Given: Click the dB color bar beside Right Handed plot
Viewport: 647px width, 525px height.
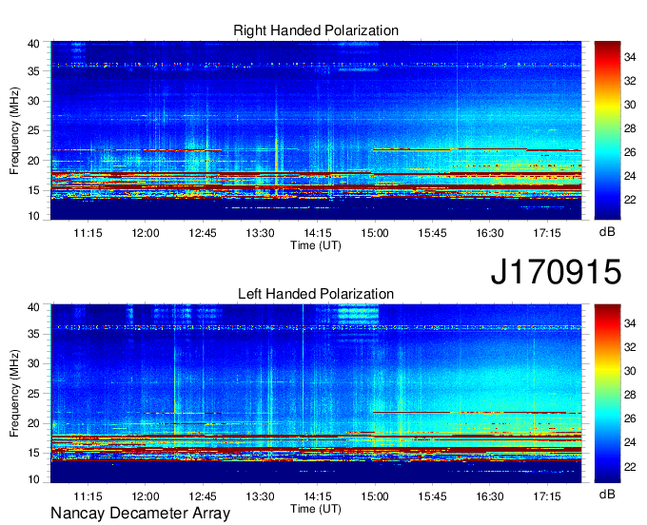Looking at the screenshot, I should coord(607,130).
